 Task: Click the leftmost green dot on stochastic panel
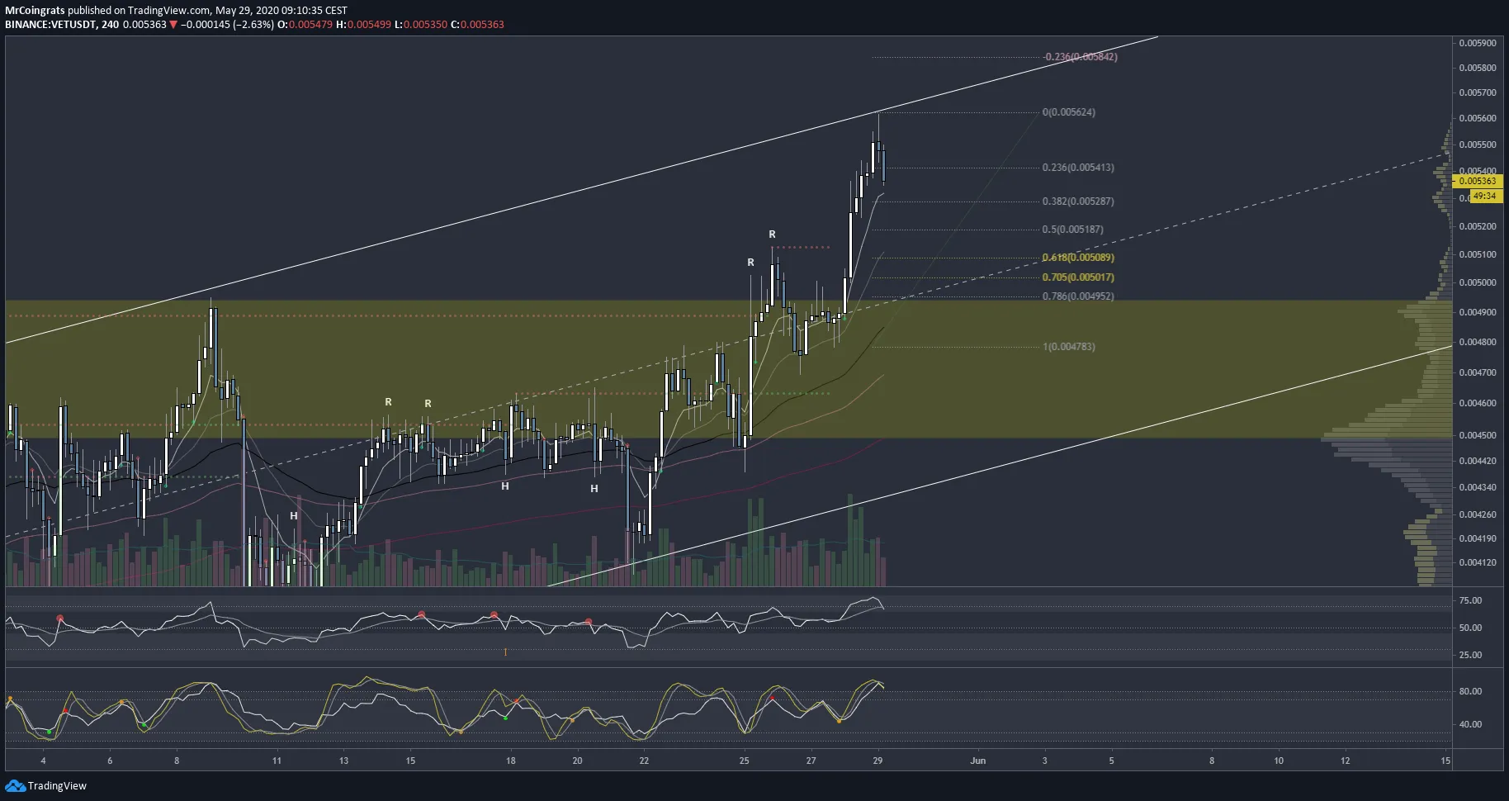click(x=49, y=732)
